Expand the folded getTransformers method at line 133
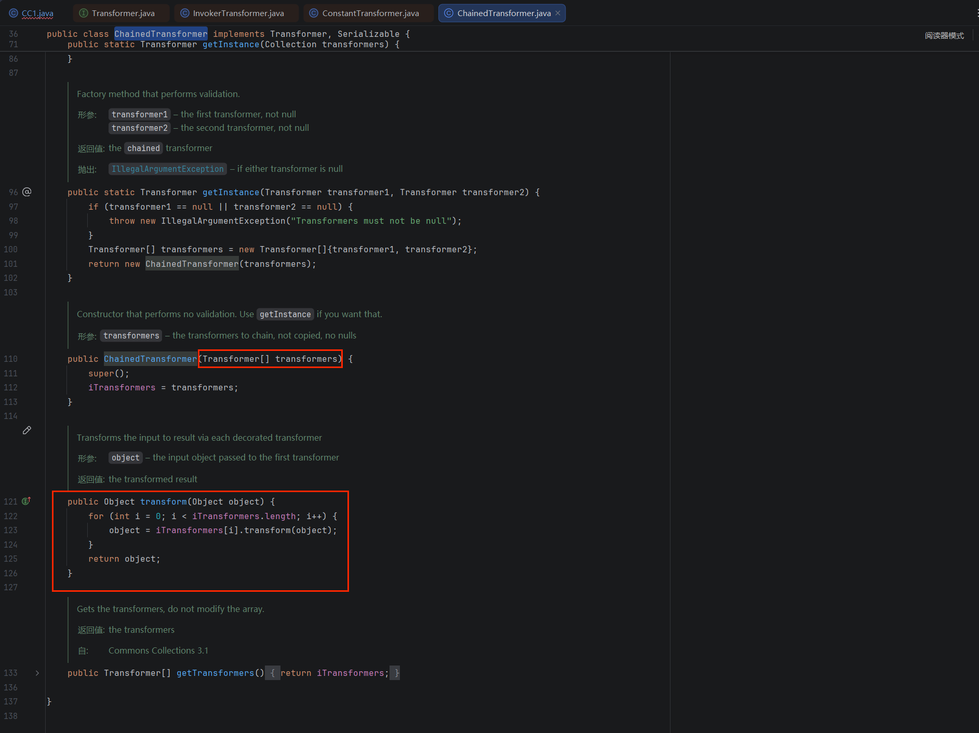Image resolution: width=979 pixels, height=733 pixels. (x=37, y=673)
